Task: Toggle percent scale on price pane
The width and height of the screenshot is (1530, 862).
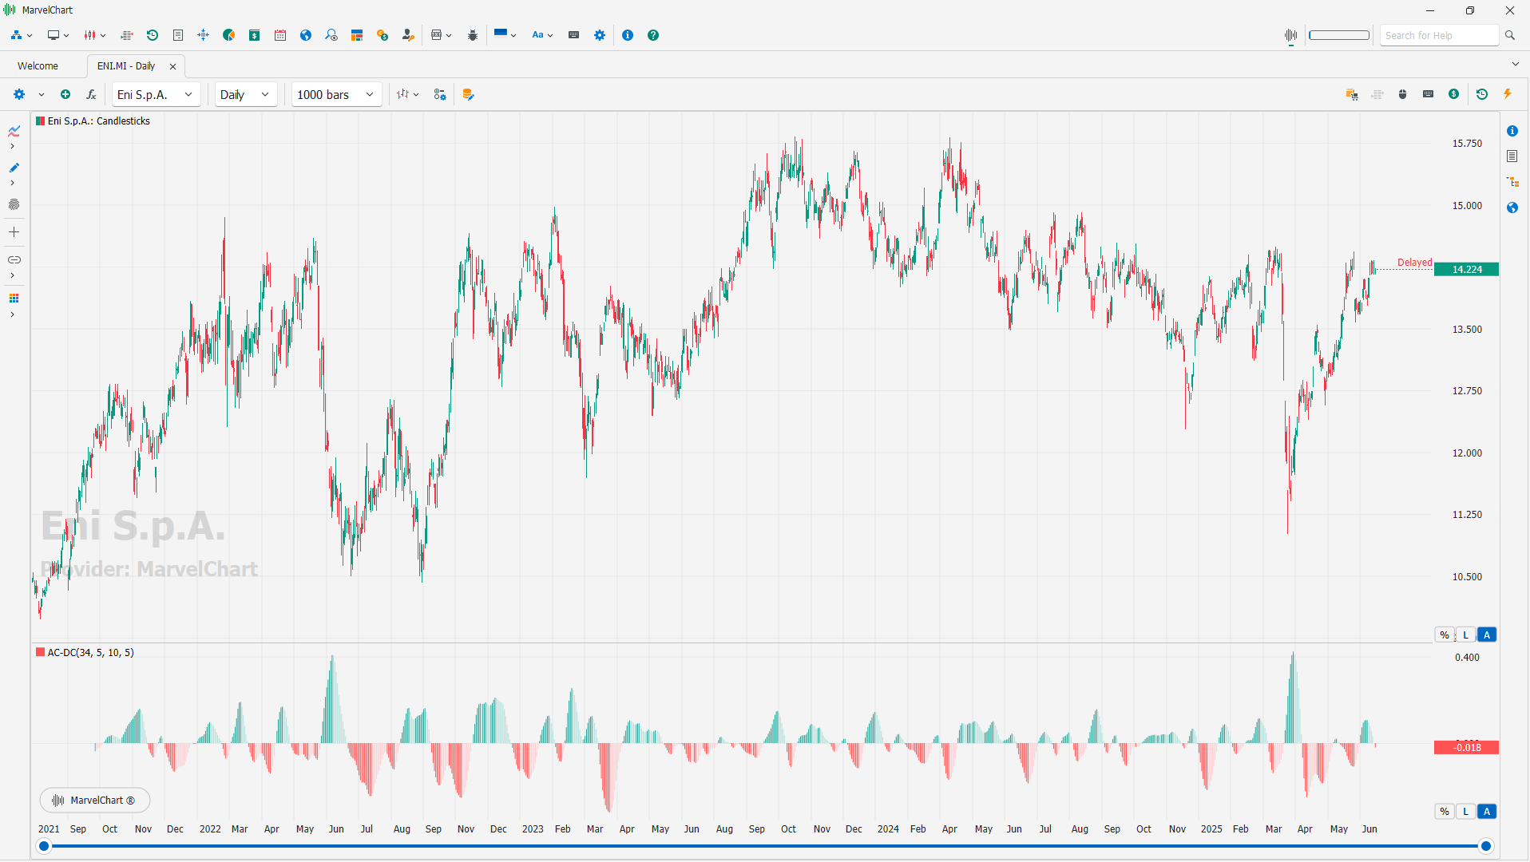Action: [1445, 635]
